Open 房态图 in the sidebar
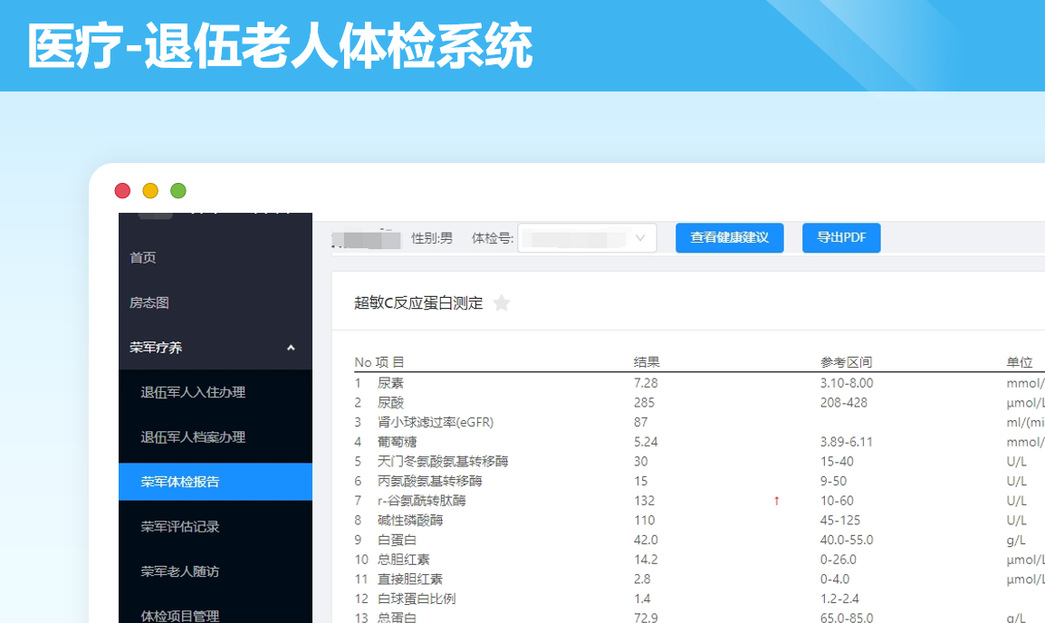 click(x=149, y=302)
